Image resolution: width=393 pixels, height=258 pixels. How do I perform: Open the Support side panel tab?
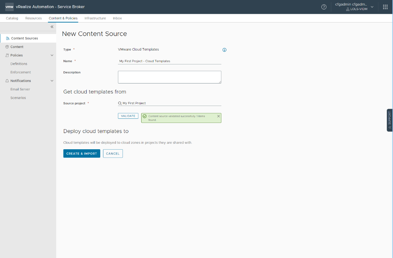tap(390, 120)
